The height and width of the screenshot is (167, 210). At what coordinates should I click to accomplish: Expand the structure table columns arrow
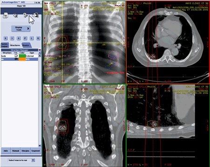40,53
